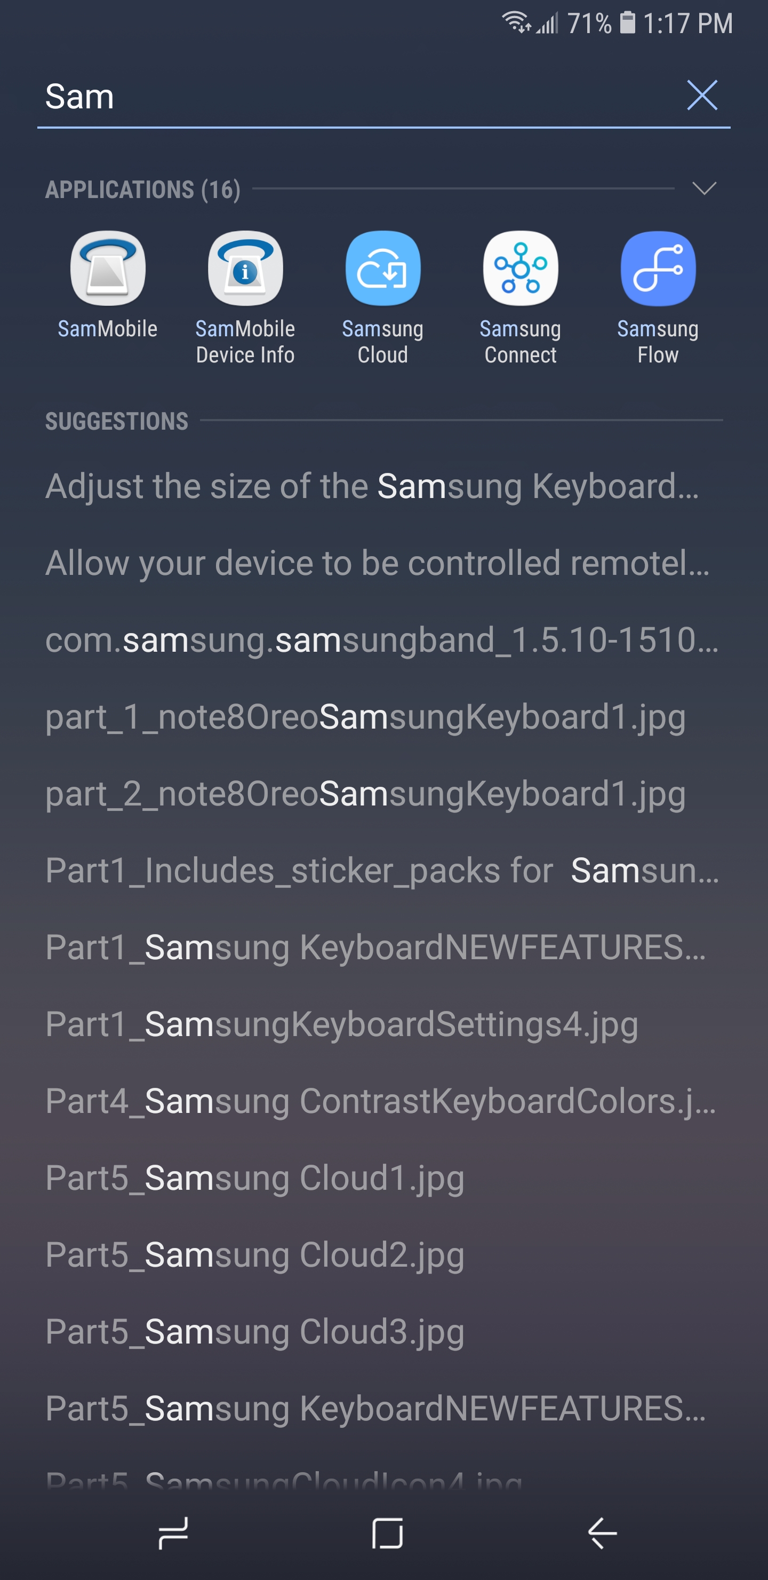Open part_1_note8OreoSamsungKeyboard1.jpg result
The width and height of the screenshot is (768, 1580).
(365, 717)
